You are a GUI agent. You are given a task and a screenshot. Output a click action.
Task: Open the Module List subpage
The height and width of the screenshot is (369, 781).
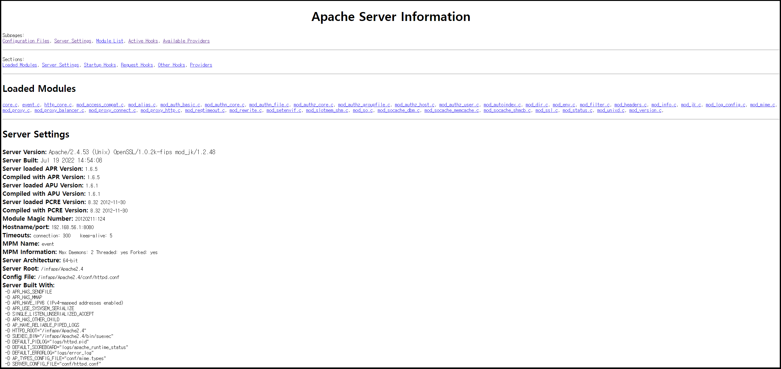pos(110,41)
